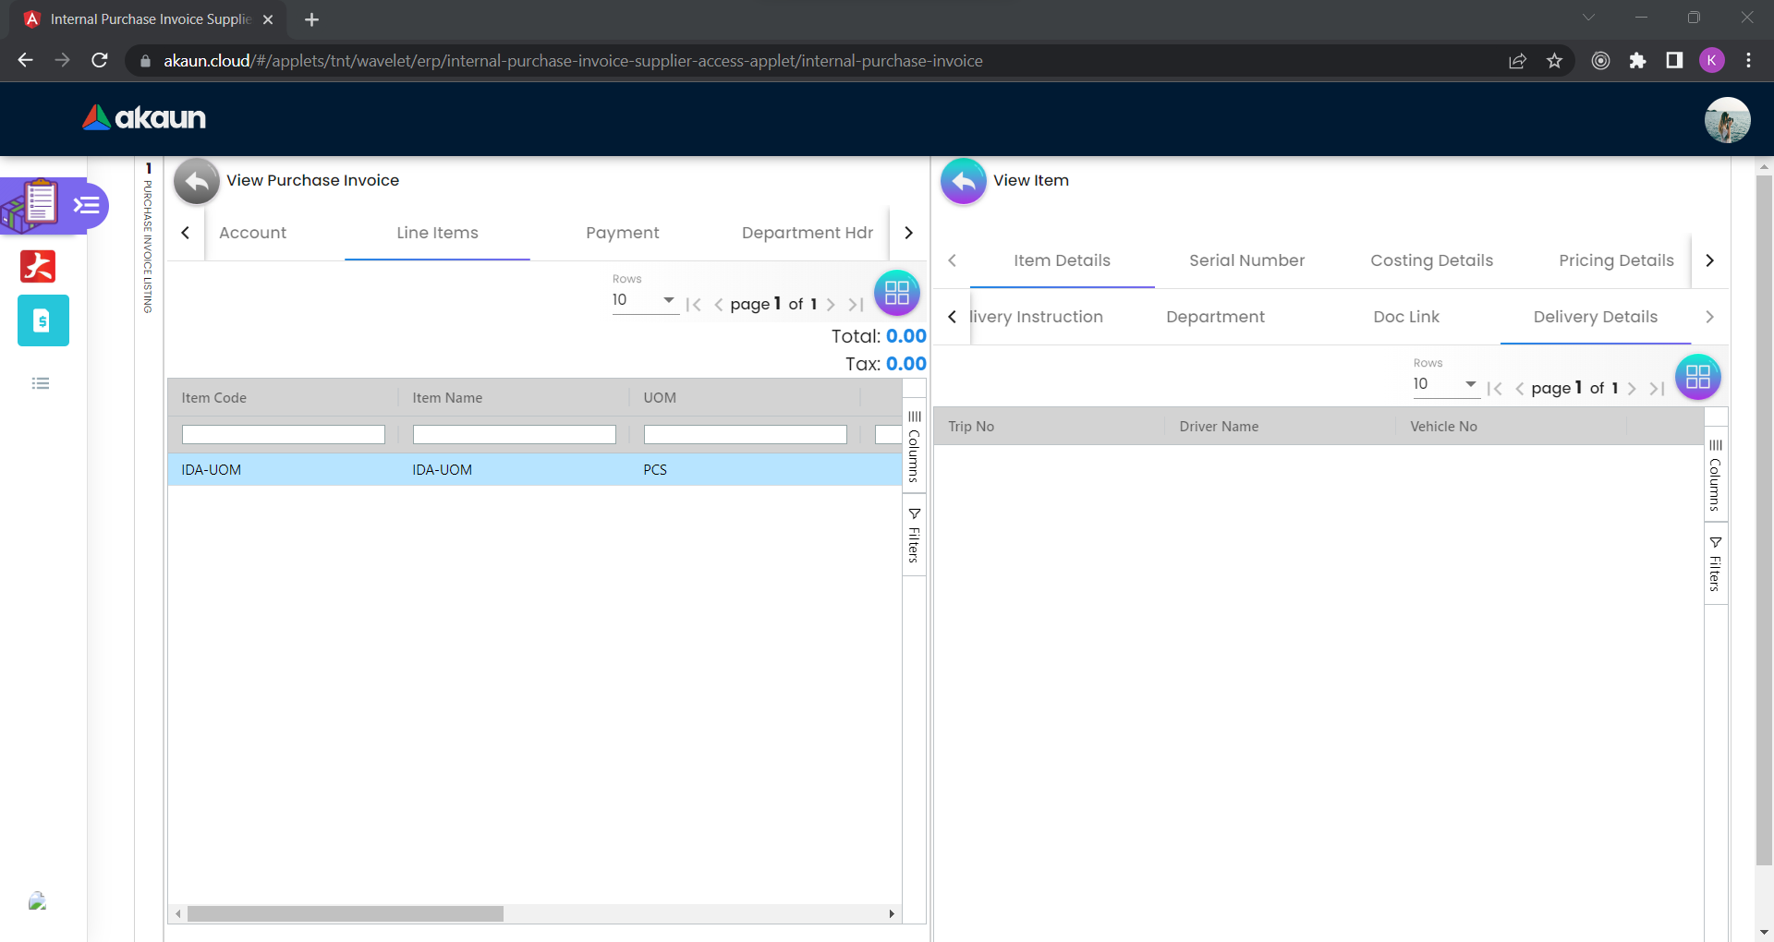Open Rows dropdown in Line Items pagination
This screenshot has width=1774, height=942.
tap(644, 300)
